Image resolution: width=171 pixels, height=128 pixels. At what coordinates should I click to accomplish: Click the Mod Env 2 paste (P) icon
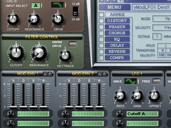click(x=104, y=74)
